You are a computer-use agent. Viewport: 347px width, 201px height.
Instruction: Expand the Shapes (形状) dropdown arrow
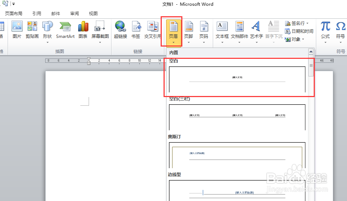tap(47, 42)
